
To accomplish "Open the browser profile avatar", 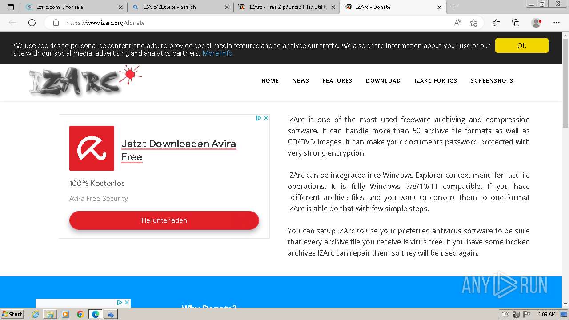I will click(537, 23).
